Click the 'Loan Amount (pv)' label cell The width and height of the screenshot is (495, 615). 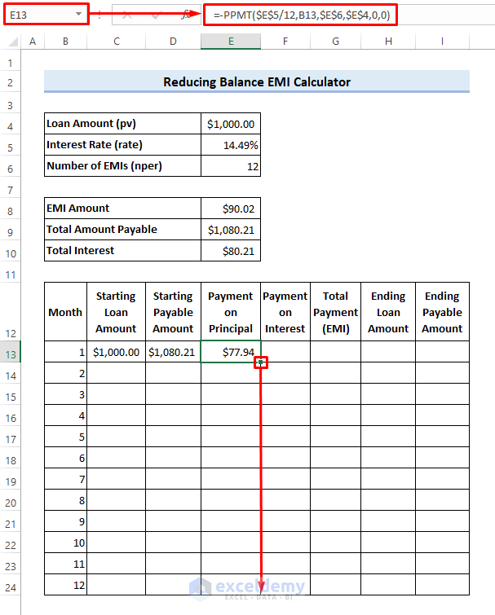coord(122,124)
